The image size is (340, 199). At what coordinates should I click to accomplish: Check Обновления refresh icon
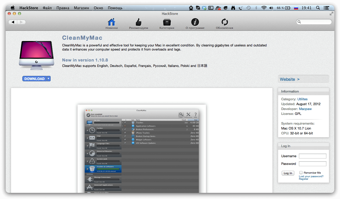[224, 22]
